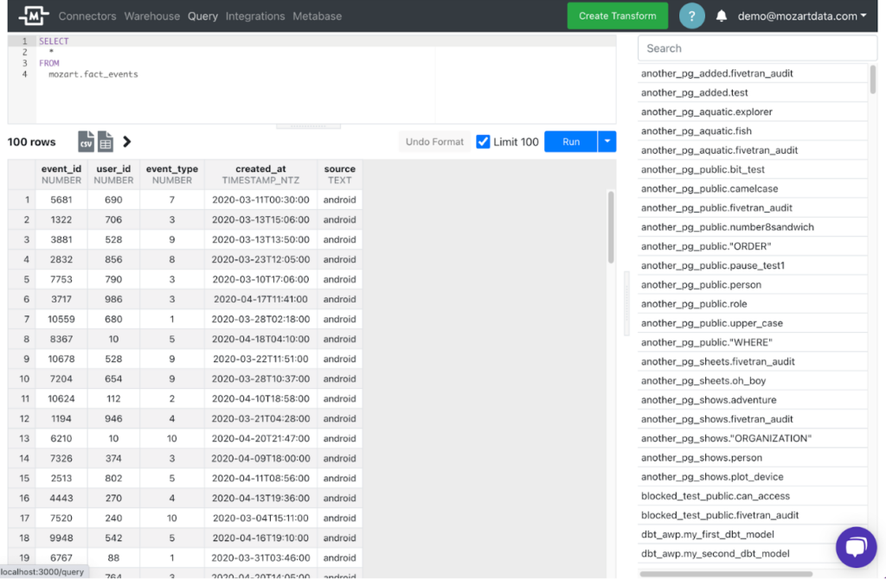Click Undo Format
The image size is (886, 579).
click(433, 141)
